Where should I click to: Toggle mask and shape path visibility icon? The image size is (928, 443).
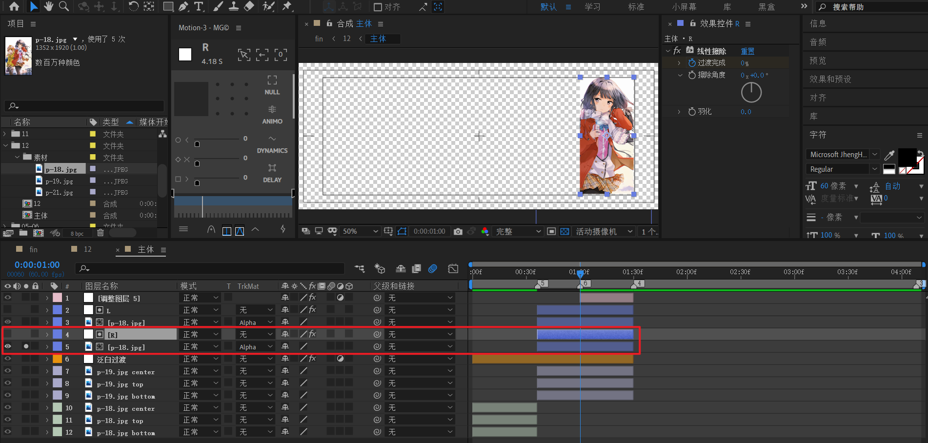402,231
